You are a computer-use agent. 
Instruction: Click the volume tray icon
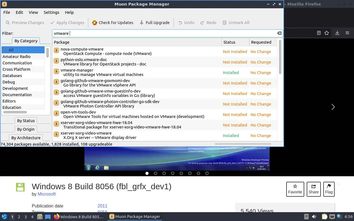(314, 217)
